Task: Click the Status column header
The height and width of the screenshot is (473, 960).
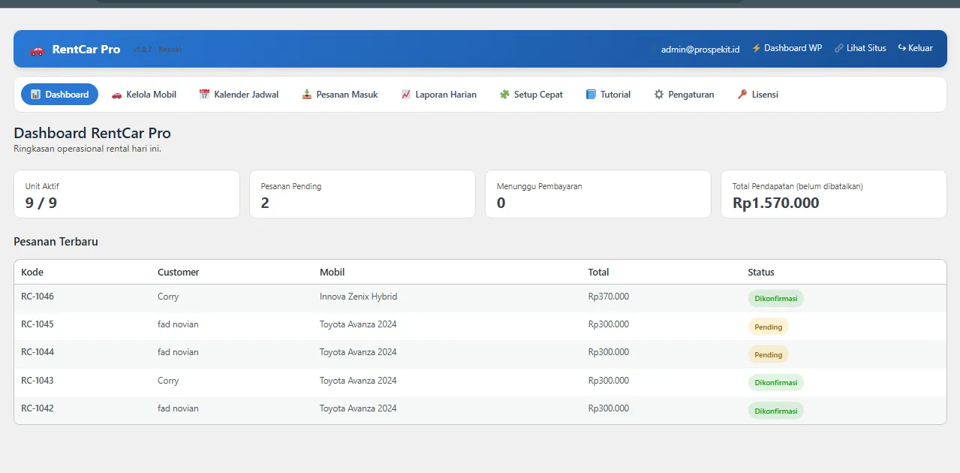Action: [x=761, y=273]
